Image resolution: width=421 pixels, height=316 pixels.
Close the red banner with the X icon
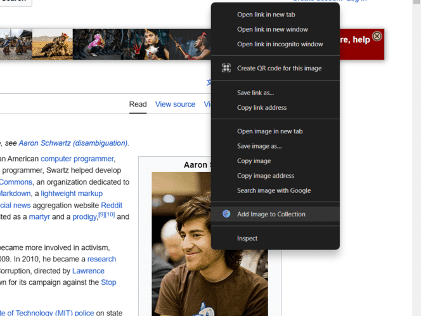tap(377, 36)
